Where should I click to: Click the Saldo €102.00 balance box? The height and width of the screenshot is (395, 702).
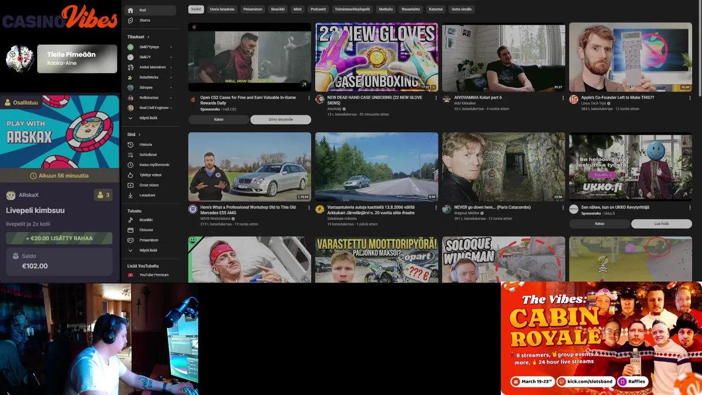click(x=59, y=262)
